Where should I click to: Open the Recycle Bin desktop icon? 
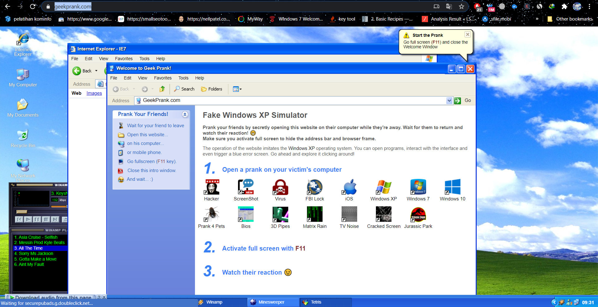pyautogui.click(x=23, y=138)
